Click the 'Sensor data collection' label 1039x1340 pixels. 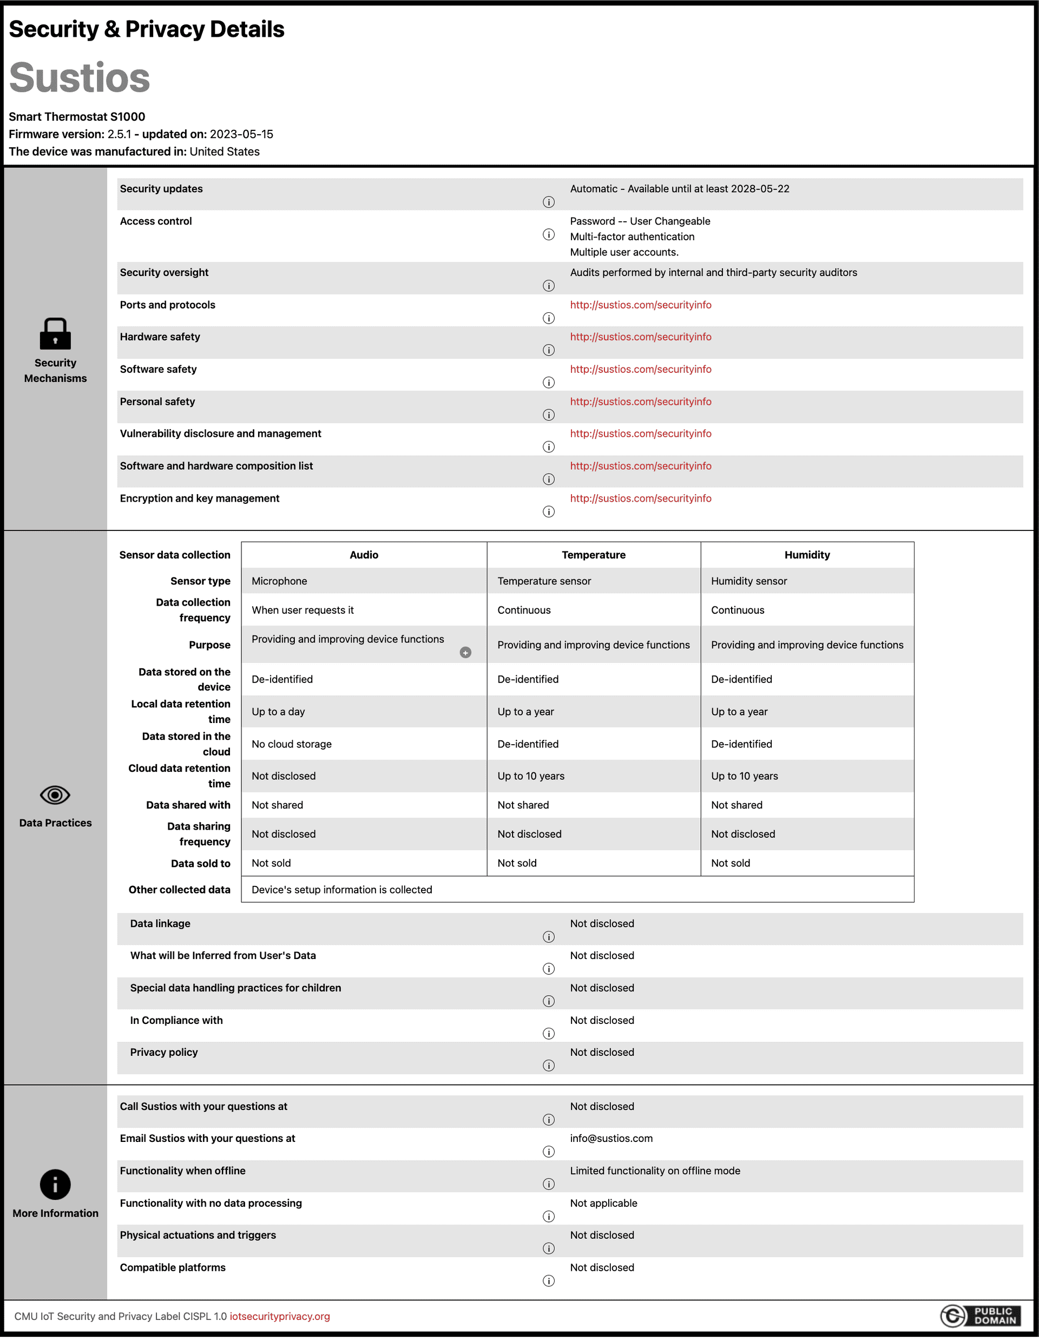click(174, 555)
